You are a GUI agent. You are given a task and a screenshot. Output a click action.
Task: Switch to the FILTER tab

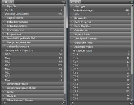(x=75, y=2)
